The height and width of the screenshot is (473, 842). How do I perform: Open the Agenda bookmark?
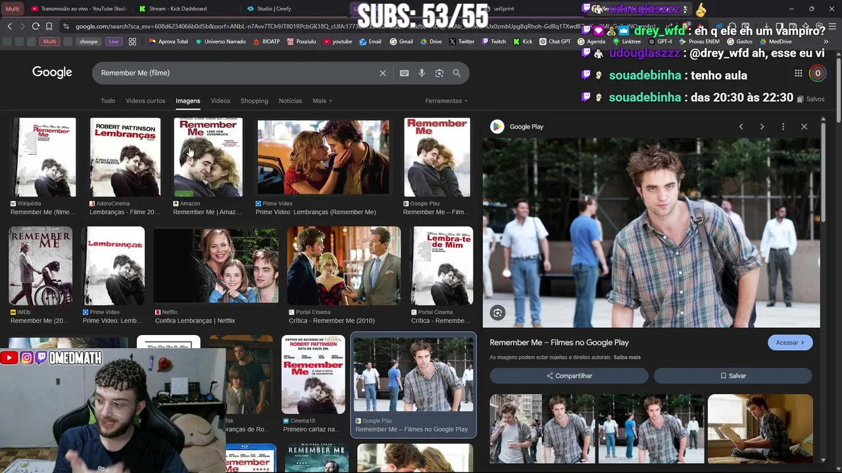point(591,41)
